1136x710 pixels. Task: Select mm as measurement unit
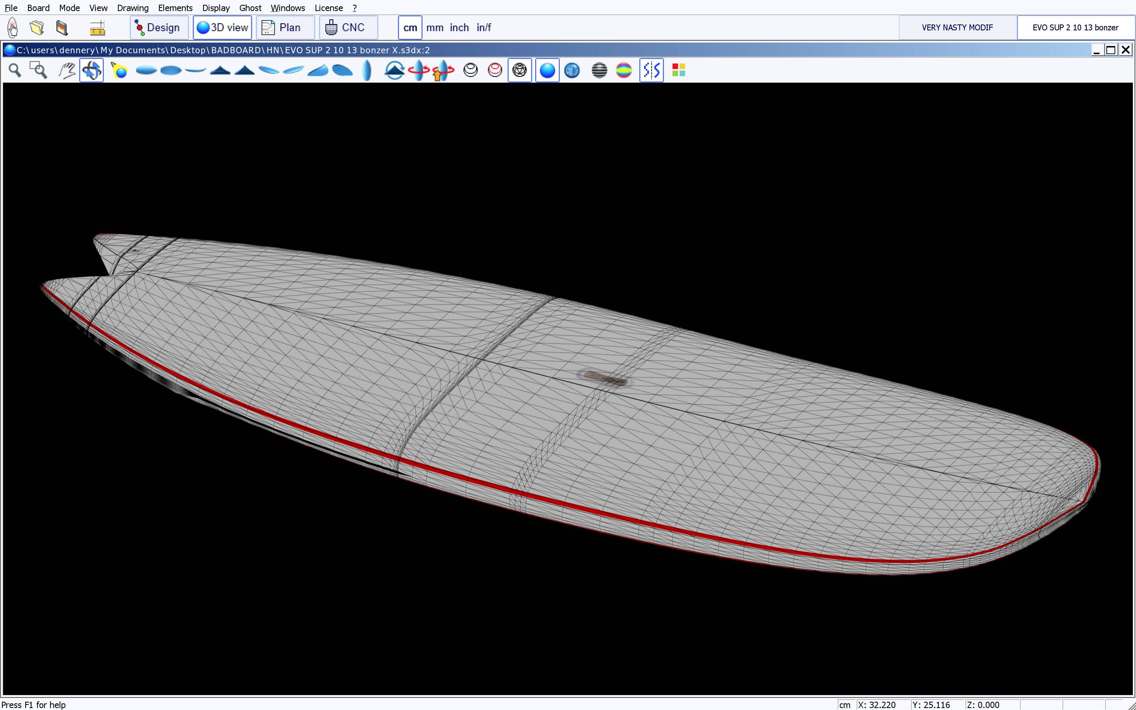[x=434, y=28]
